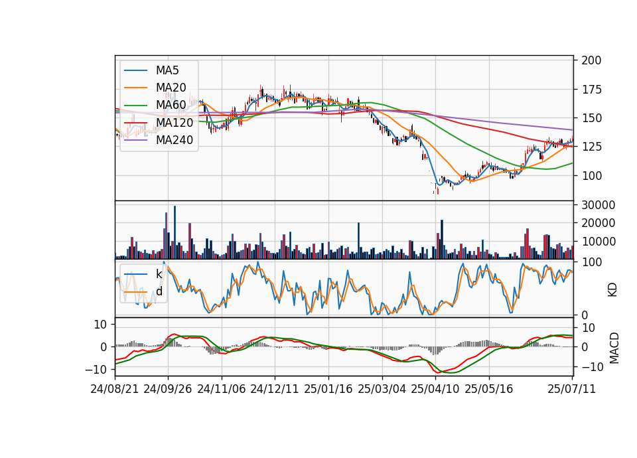The height and width of the screenshot is (458, 637).
Task: Click the d legend label in KD panel
Action: [159, 291]
